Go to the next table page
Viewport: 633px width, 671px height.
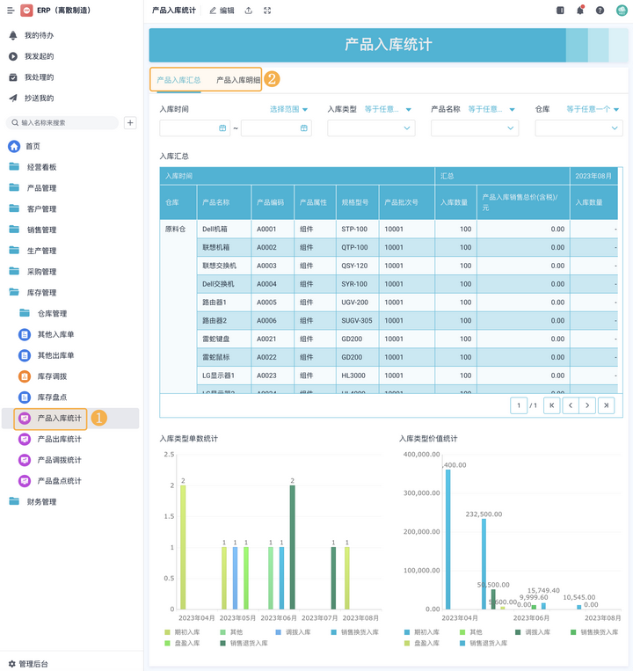[587, 405]
